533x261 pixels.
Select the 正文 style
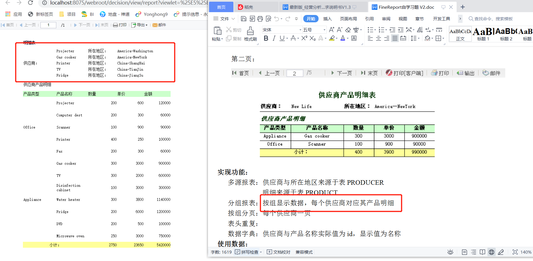(460, 34)
